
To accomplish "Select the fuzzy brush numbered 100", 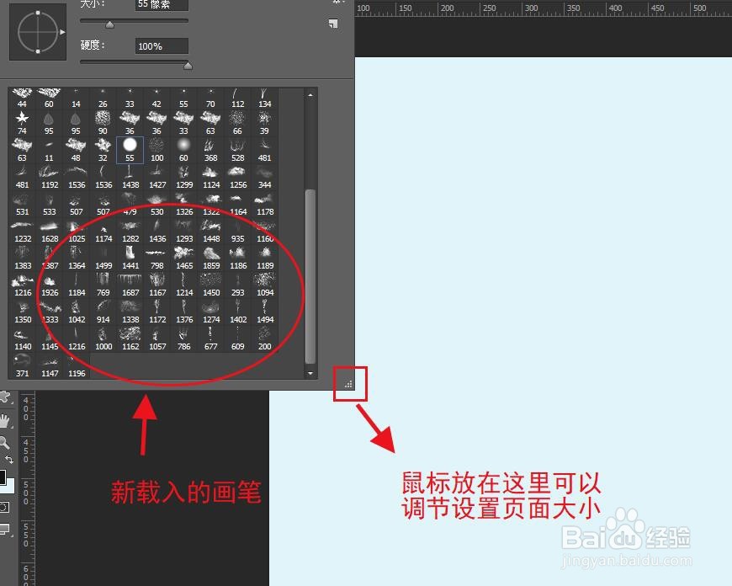I will pyautogui.click(x=156, y=145).
